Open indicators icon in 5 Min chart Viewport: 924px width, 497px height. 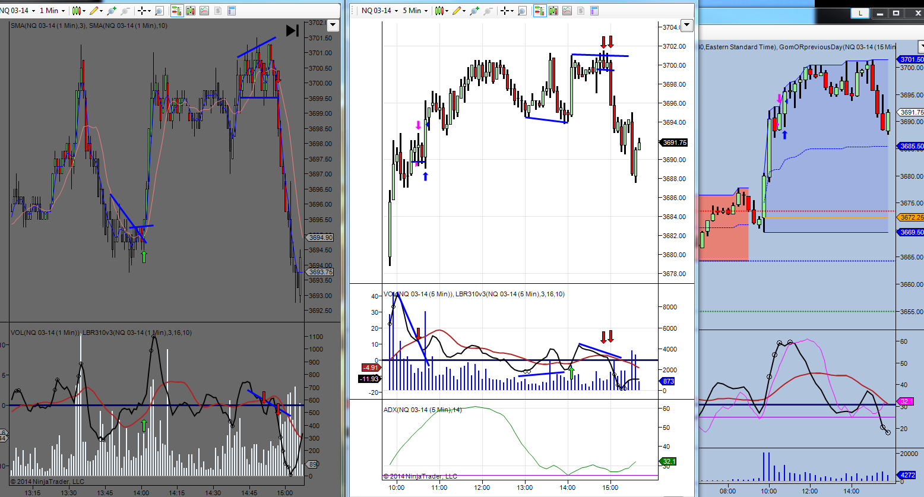567,11
